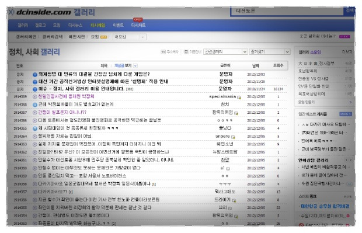Expand the 개념글 보기 dropdown arrow
Screen dimensions: 362x233
click(135, 66)
